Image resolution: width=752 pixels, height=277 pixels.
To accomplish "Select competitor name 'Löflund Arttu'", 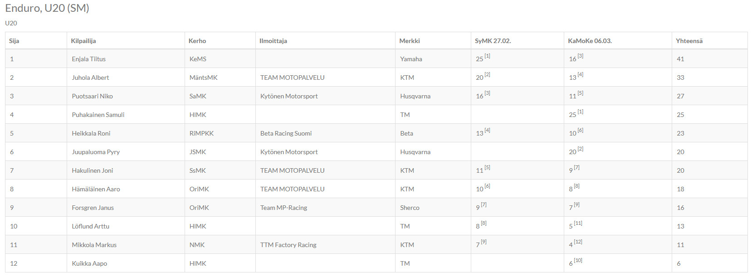I will (90, 226).
